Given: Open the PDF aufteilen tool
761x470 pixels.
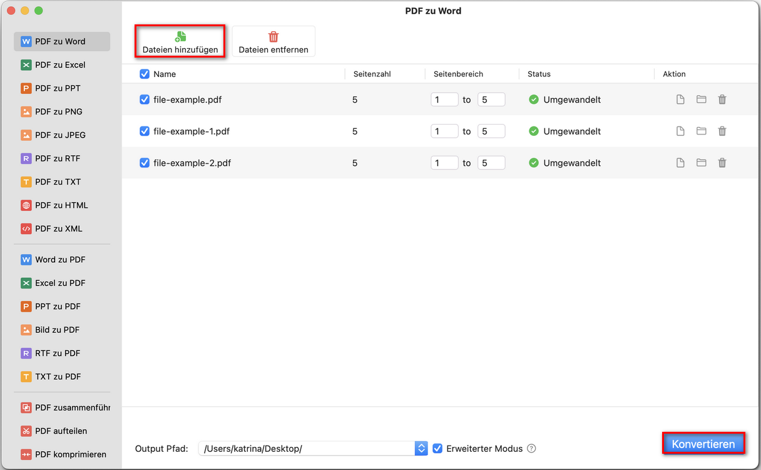Looking at the screenshot, I should click(x=61, y=431).
